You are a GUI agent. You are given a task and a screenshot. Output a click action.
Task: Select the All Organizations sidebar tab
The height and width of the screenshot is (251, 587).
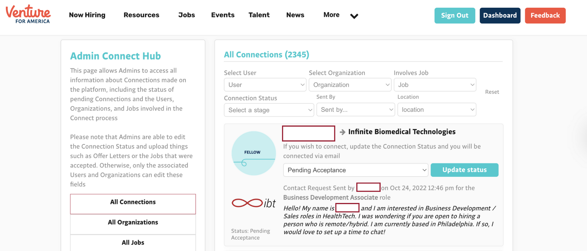tap(133, 224)
